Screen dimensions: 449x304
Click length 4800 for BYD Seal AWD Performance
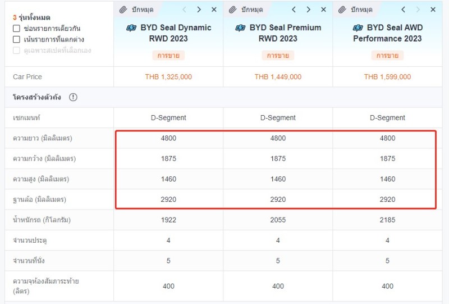(387, 138)
